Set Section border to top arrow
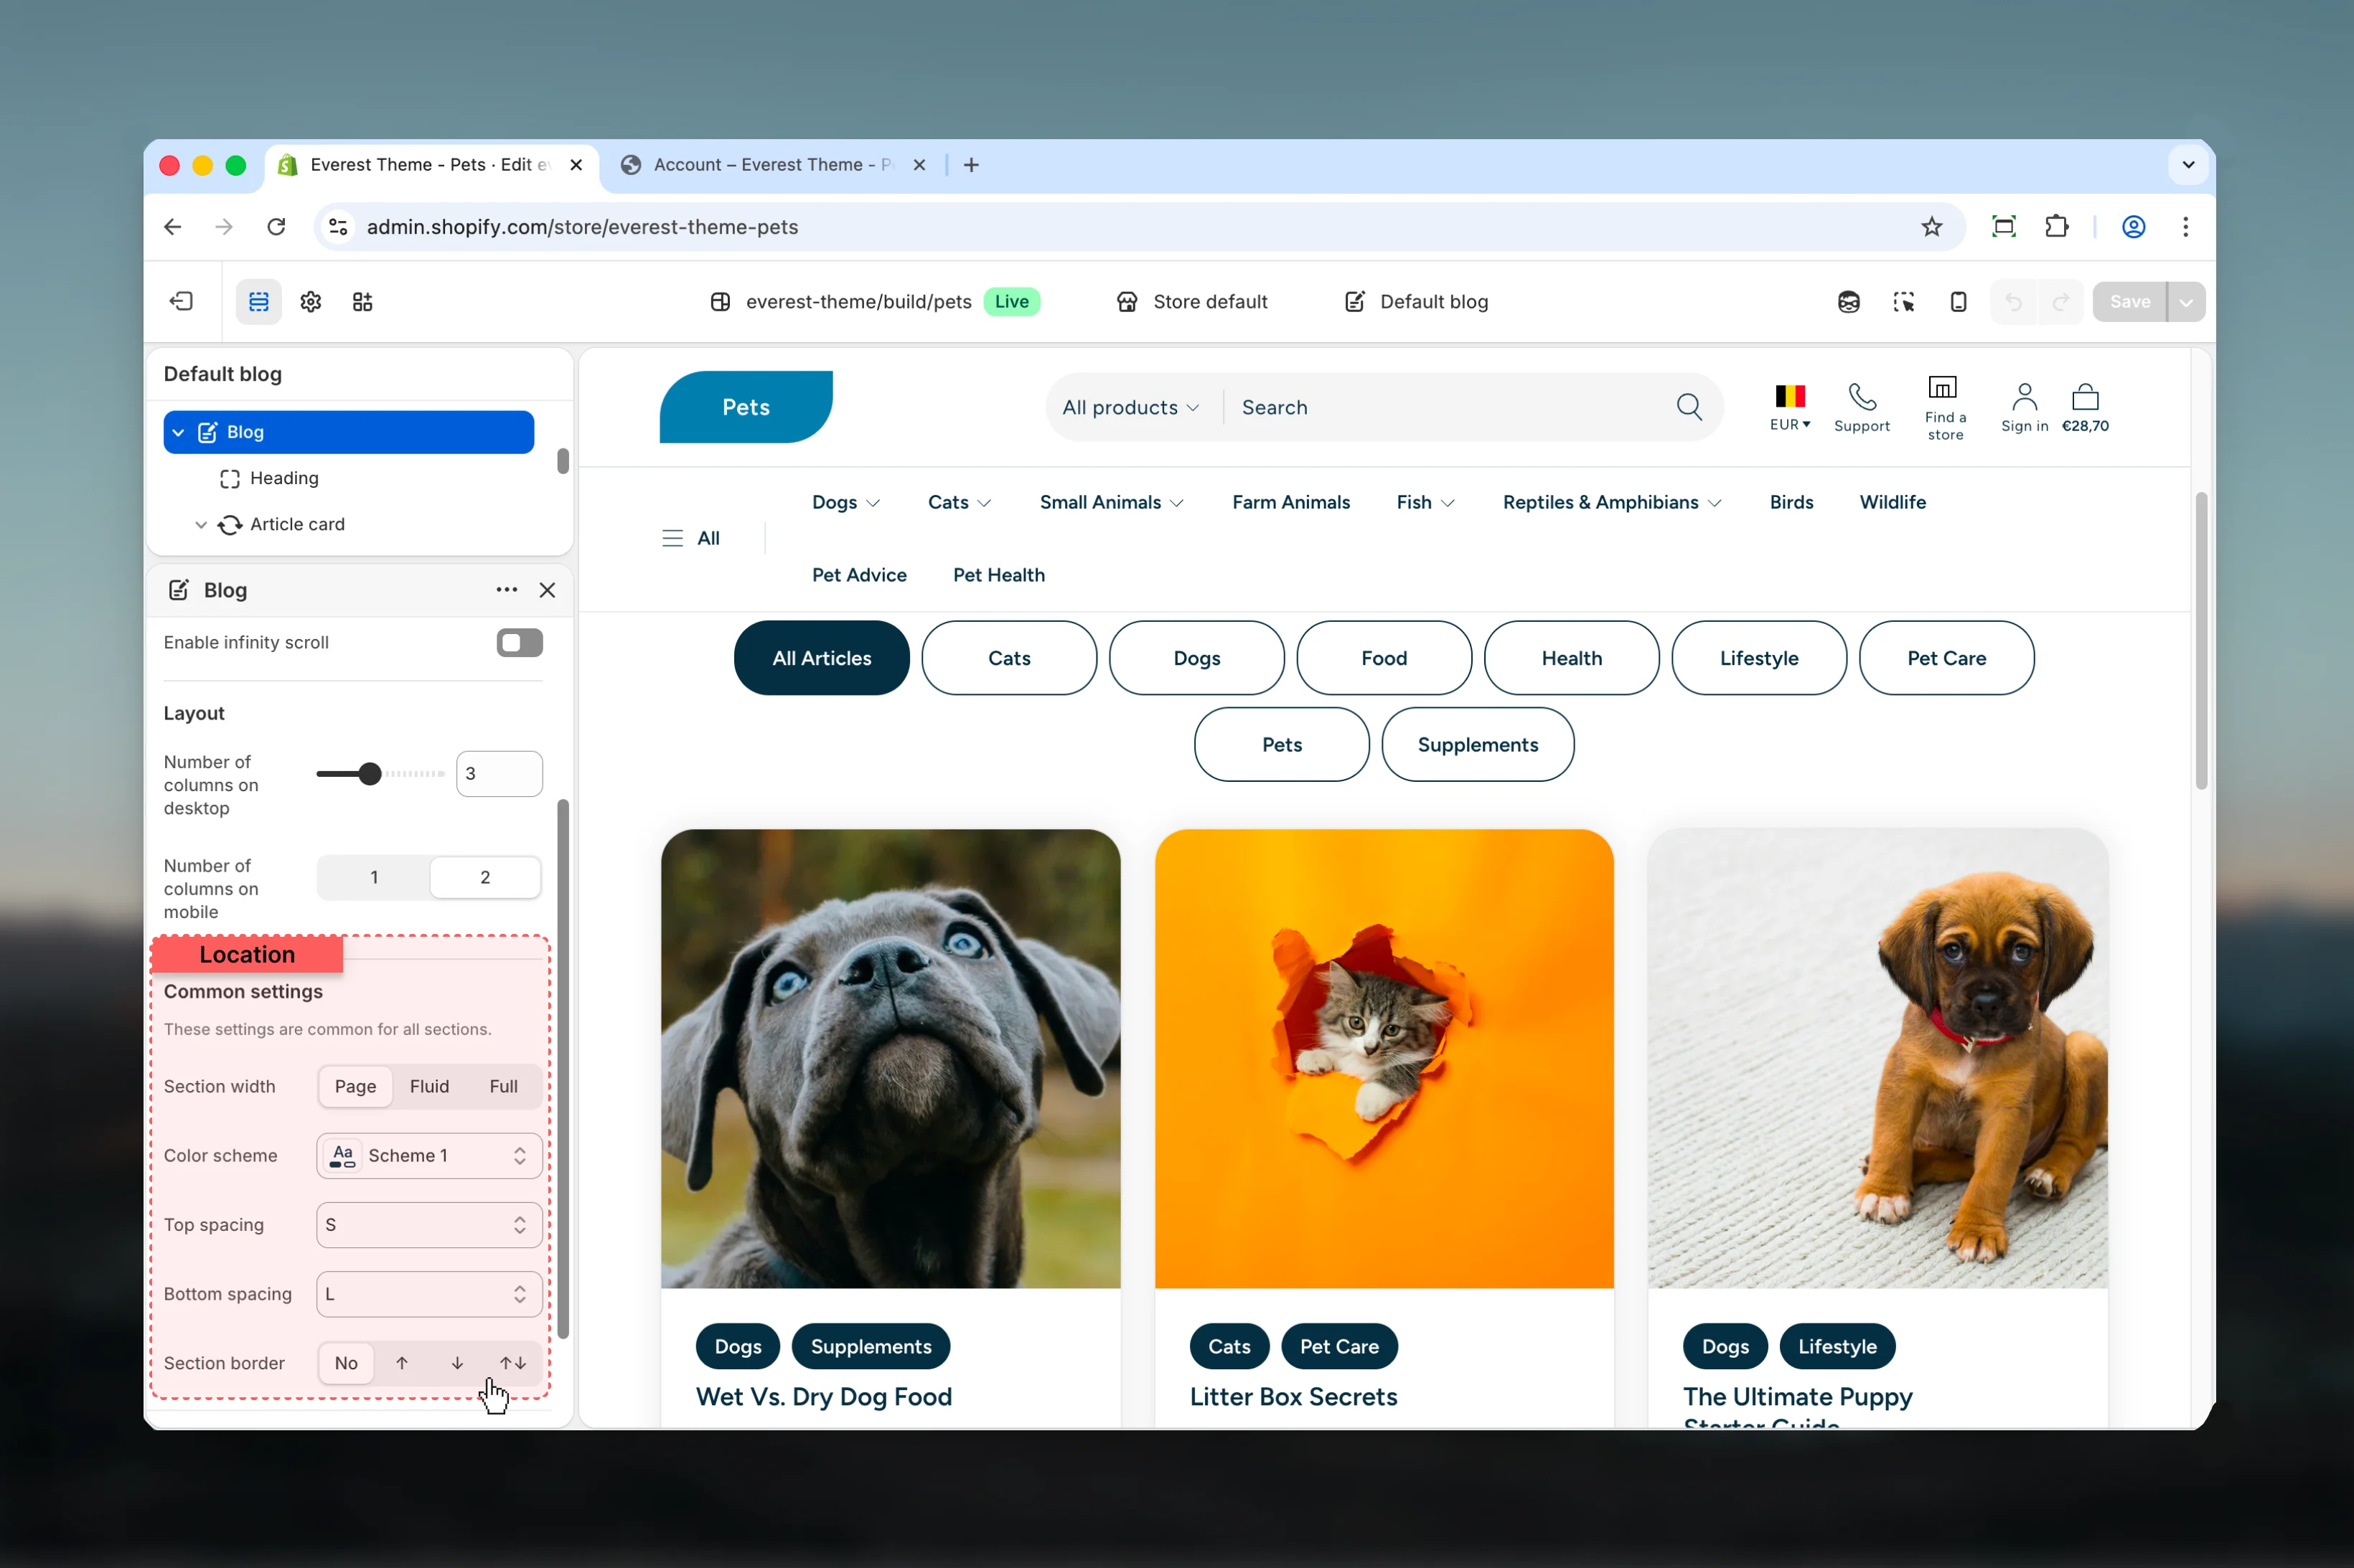Image resolution: width=2354 pixels, height=1568 pixels. coord(402,1364)
